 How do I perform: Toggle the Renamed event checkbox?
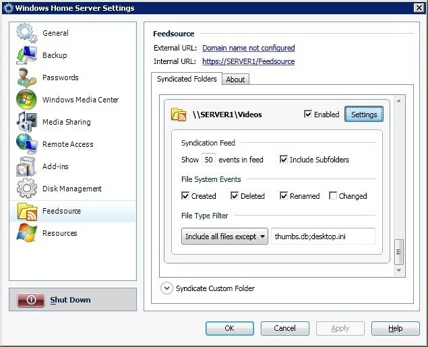[284, 195]
